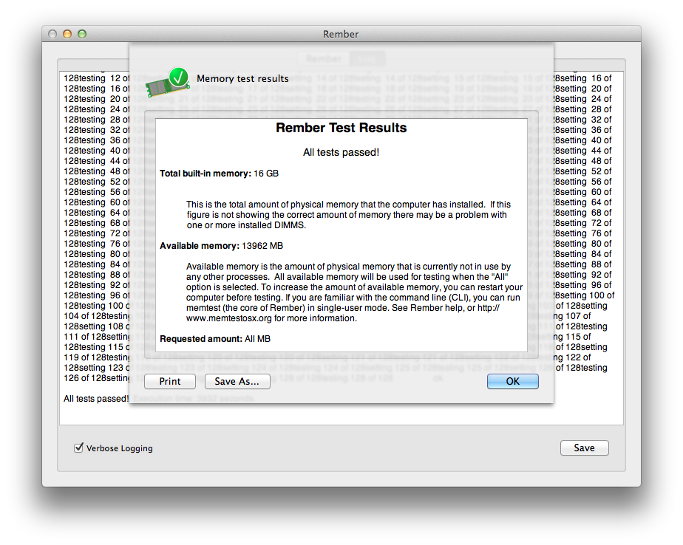Click log line '126 of 128setting'
Screen dimensions: 683x545
pyautogui.click(x=96, y=378)
